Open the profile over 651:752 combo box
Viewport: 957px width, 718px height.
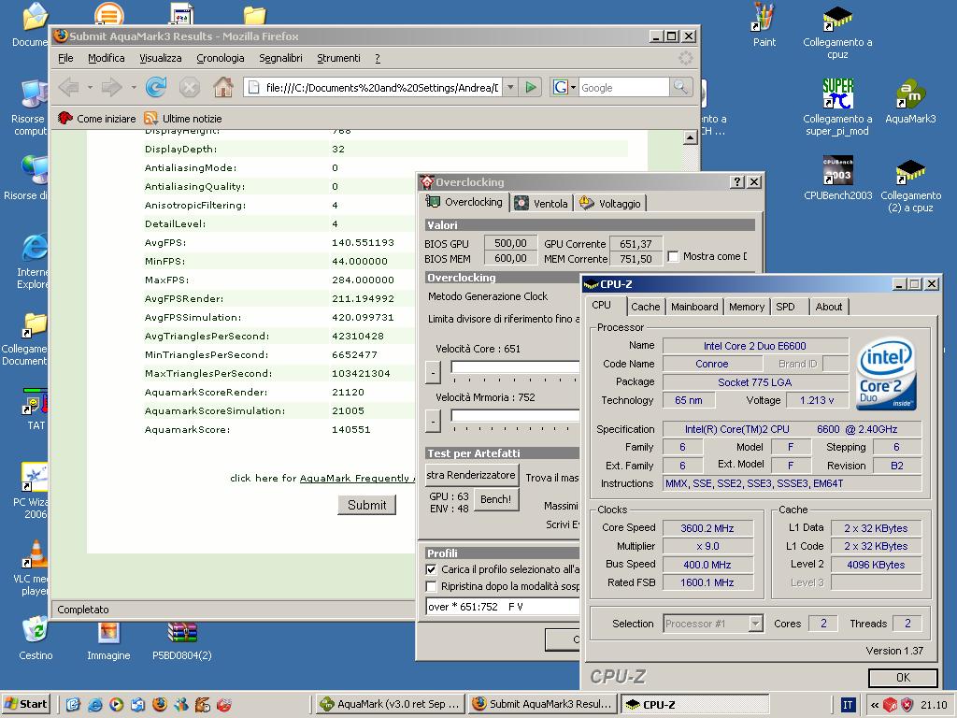[x=502, y=606]
